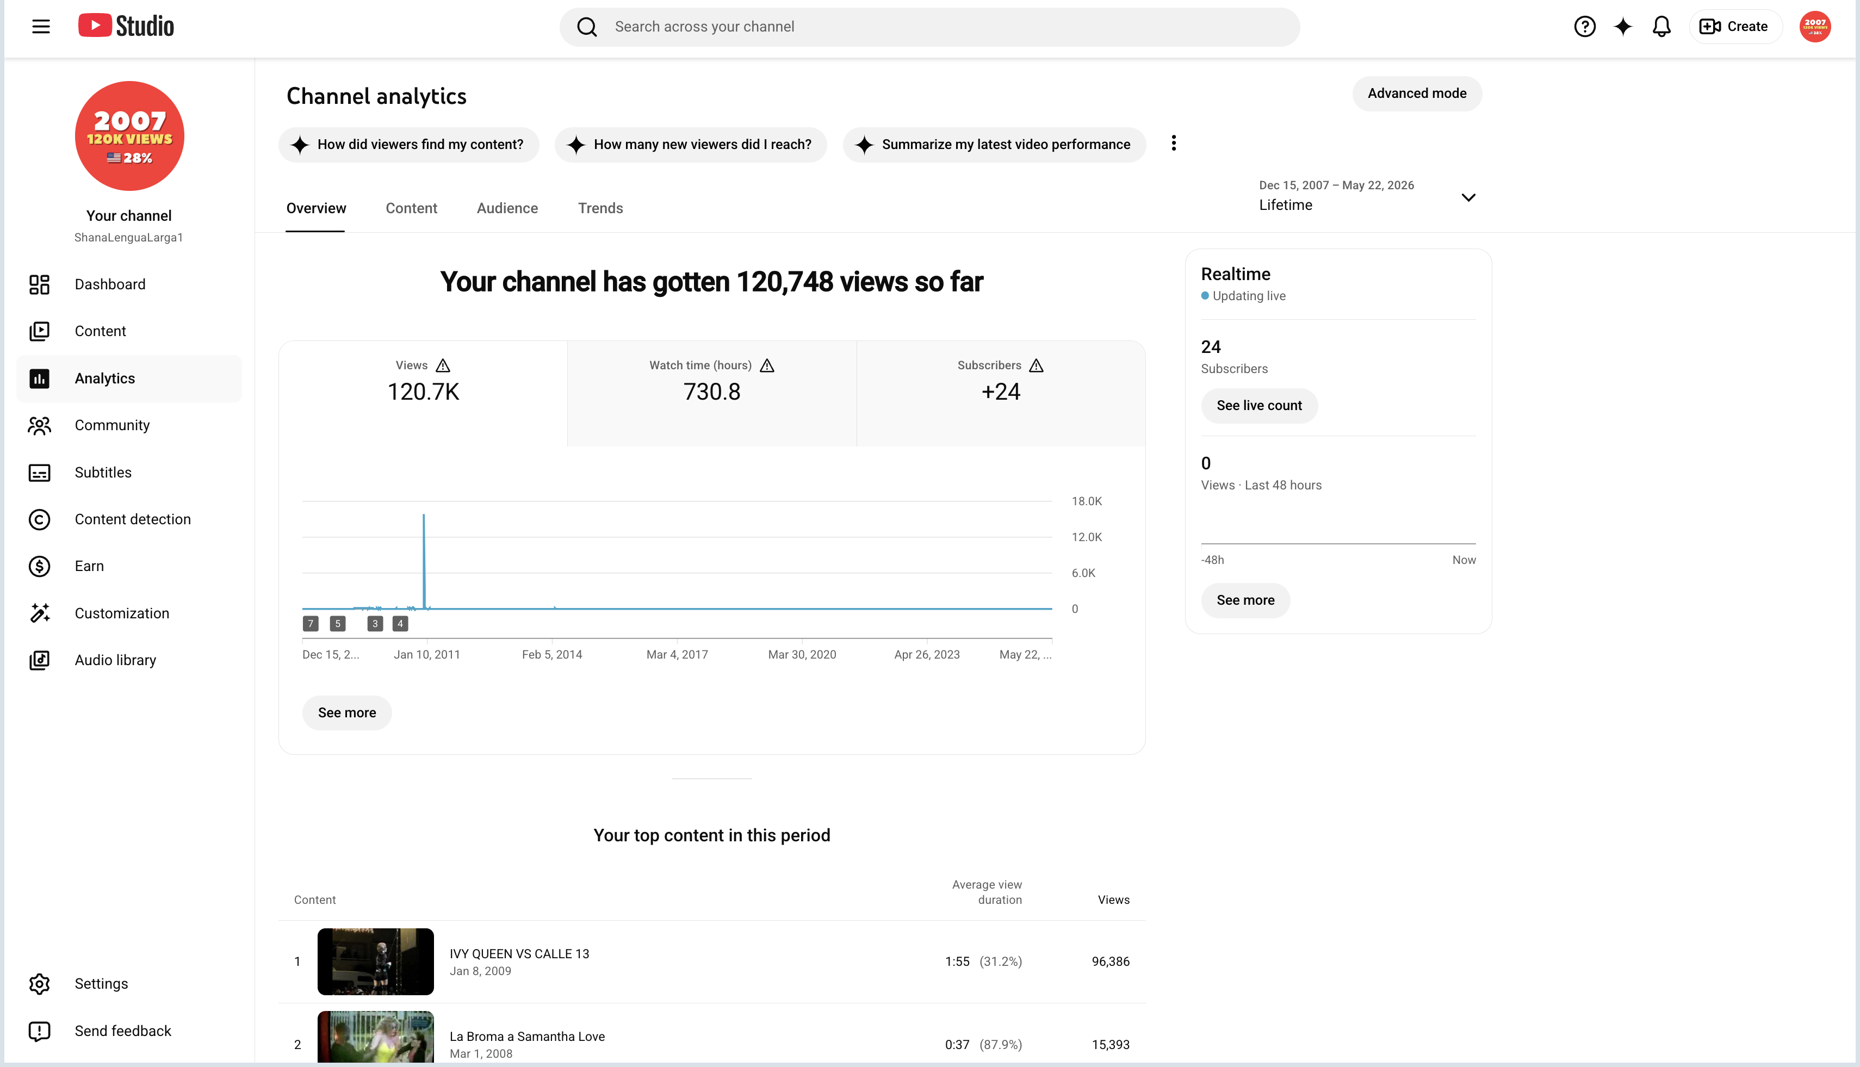Image resolution: width=1860 pixels, height=1067 pixels.
Task: Click the account avatar in top right
Action: (1814, 27)
